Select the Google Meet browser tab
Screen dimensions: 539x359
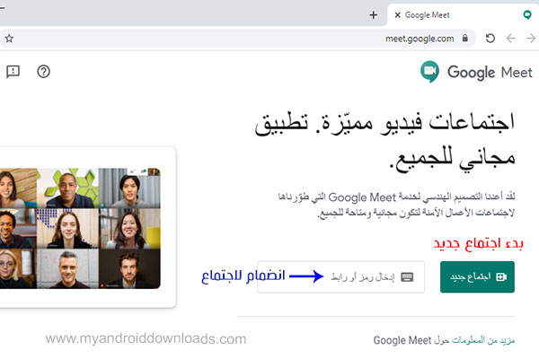click(x=463, y=15)
